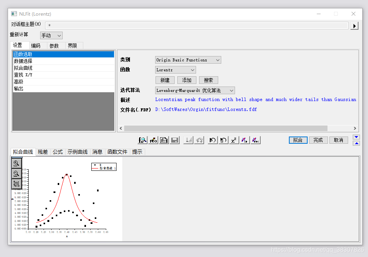
Task: Fit until converged icon
Action: (x=255, y=140)
